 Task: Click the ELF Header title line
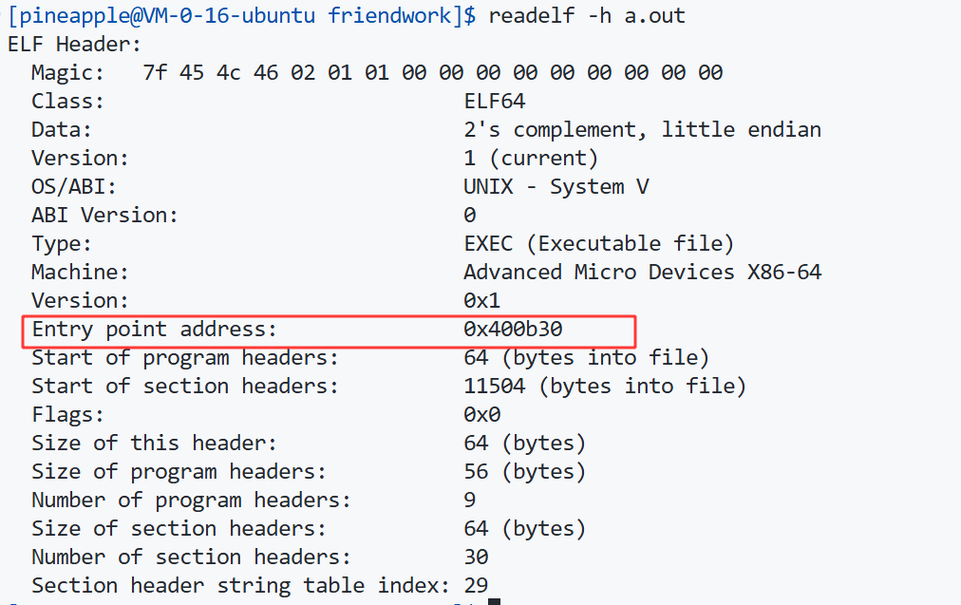click(x=75, y=44)
